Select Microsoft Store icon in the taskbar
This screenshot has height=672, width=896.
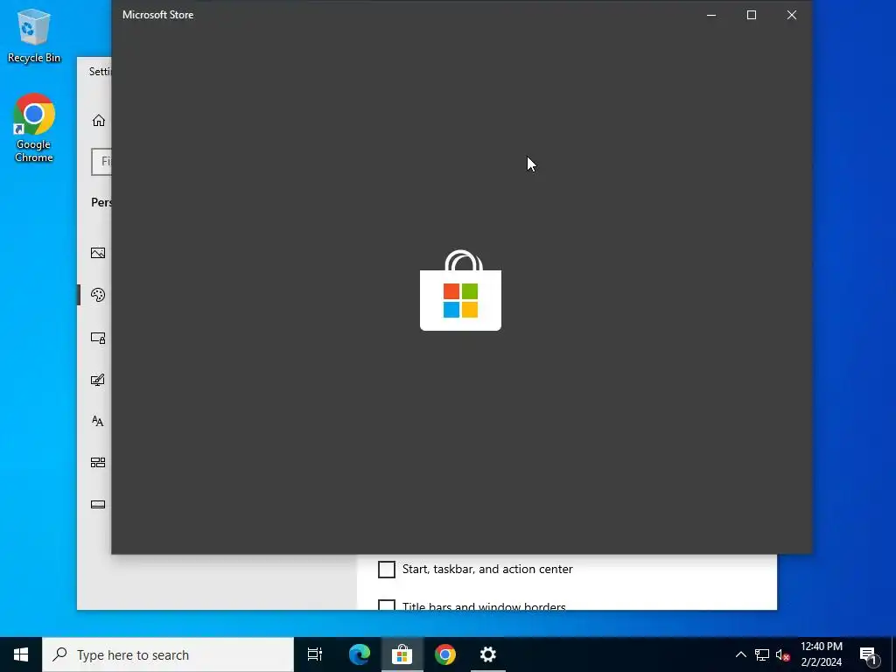402,654
